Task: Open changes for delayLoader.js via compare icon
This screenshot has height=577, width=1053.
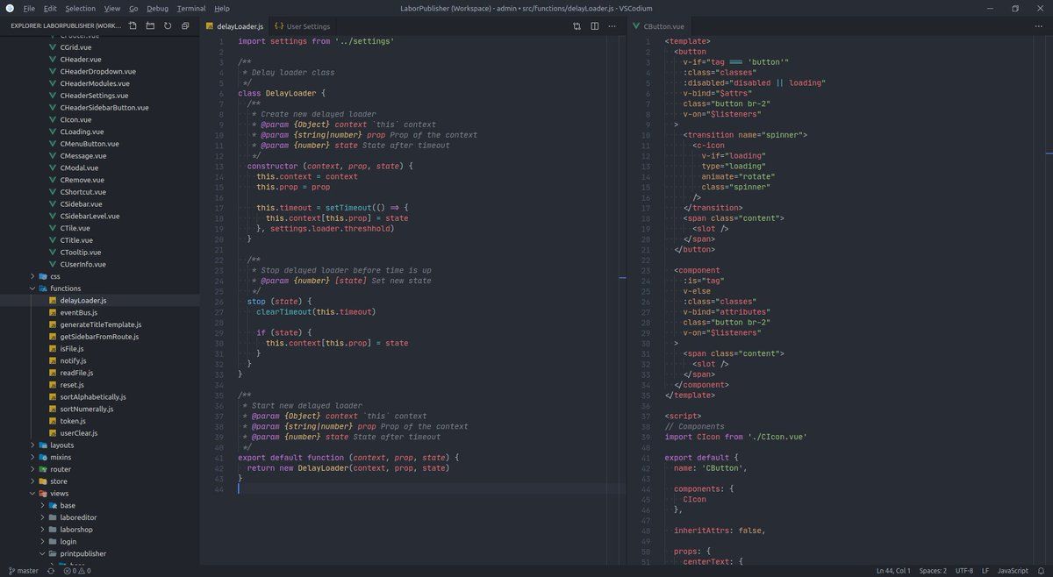Action: pyautogui.click(x=577, y=26)
